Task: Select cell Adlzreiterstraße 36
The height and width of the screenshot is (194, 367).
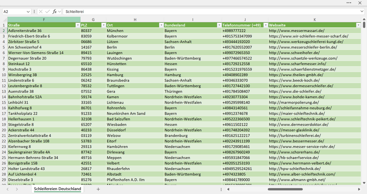Action: coord(44,31)
